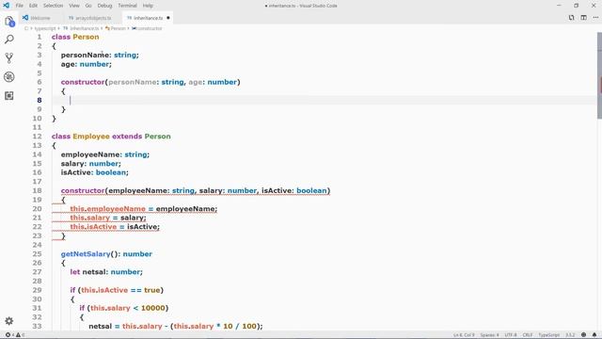Click 'this.isActive = isActive;' on line 22
The height and width of the screenshot is (339, 602).
[x=115, y=227]
